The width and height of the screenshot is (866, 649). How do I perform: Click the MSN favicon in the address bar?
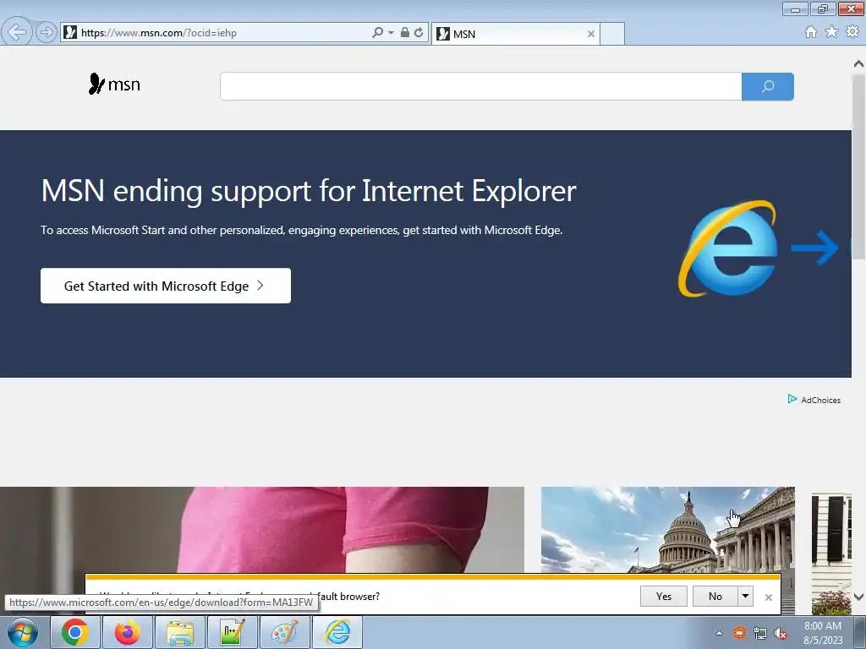click(70, 33)
